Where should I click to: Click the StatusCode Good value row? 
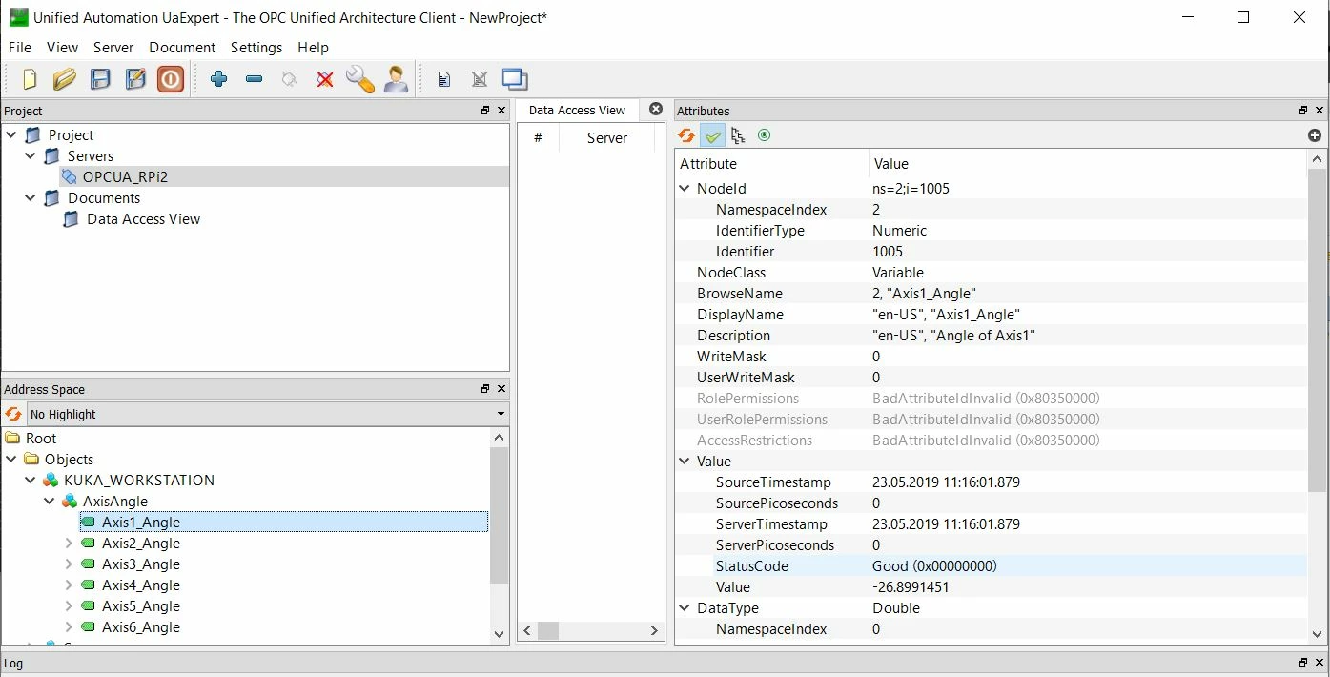[991, 566]
